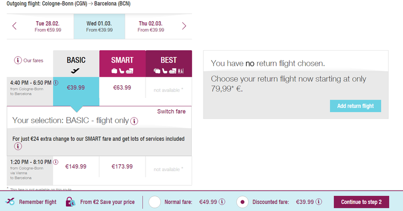Select the Discounted fare radio button

point(242,202)
